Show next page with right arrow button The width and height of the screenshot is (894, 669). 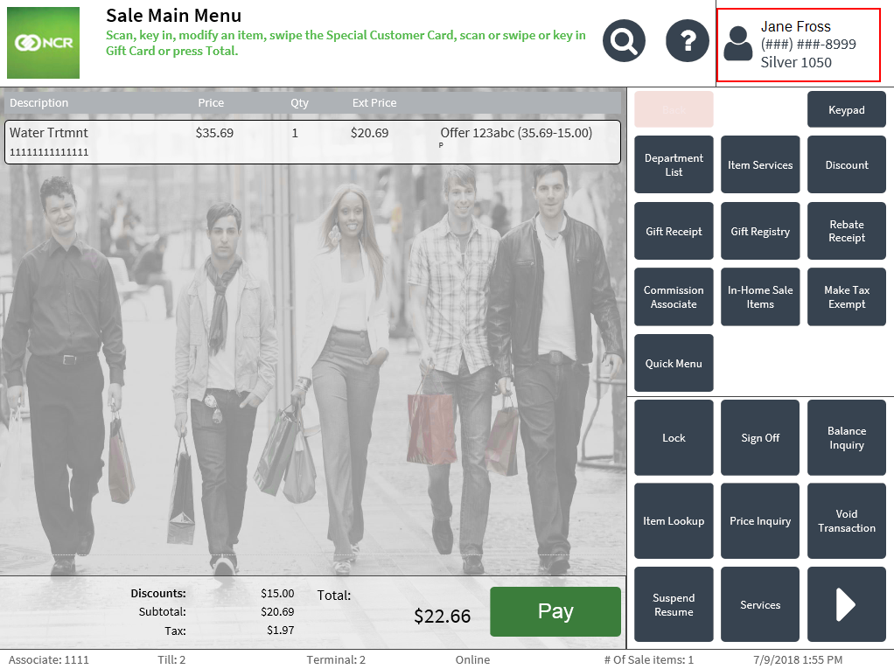846,604
